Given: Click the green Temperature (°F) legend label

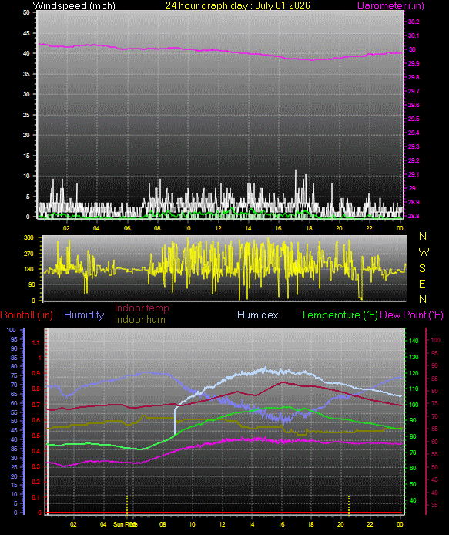Looking at the screenshot, I should 339,315.
